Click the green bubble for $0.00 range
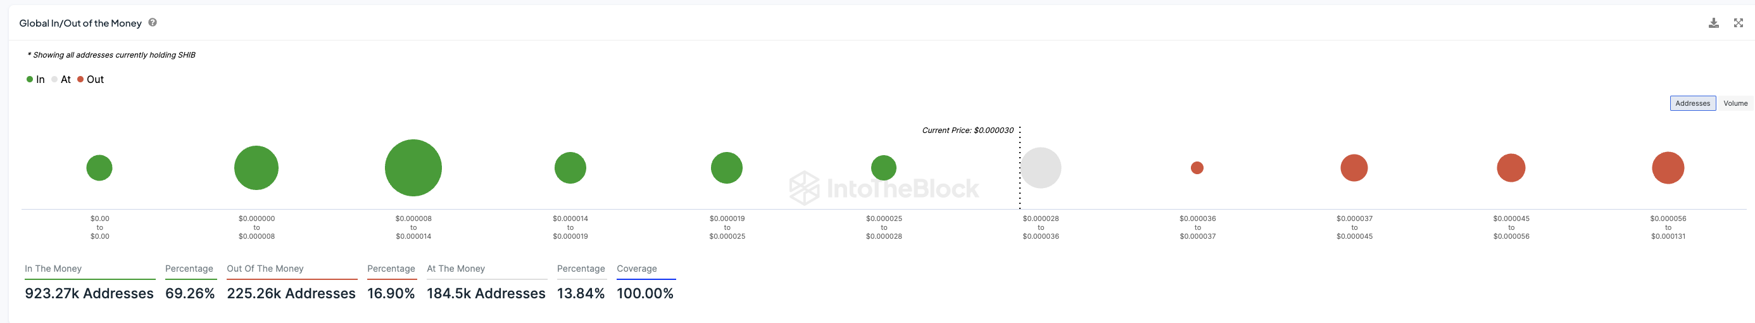This screenshot has width=1755, height=323. [99, 168]
